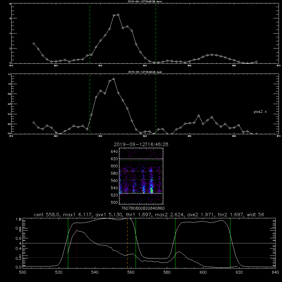This screenshot has height=282, width=282.
Task: Click last diamond data point of dawn curve
Action: tap(256, 62)
